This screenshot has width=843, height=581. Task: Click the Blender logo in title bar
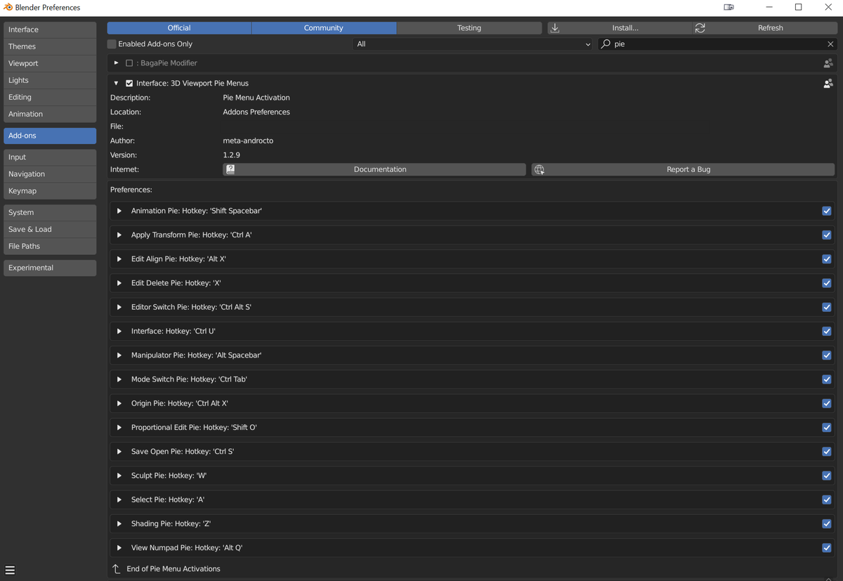[8, 7]
